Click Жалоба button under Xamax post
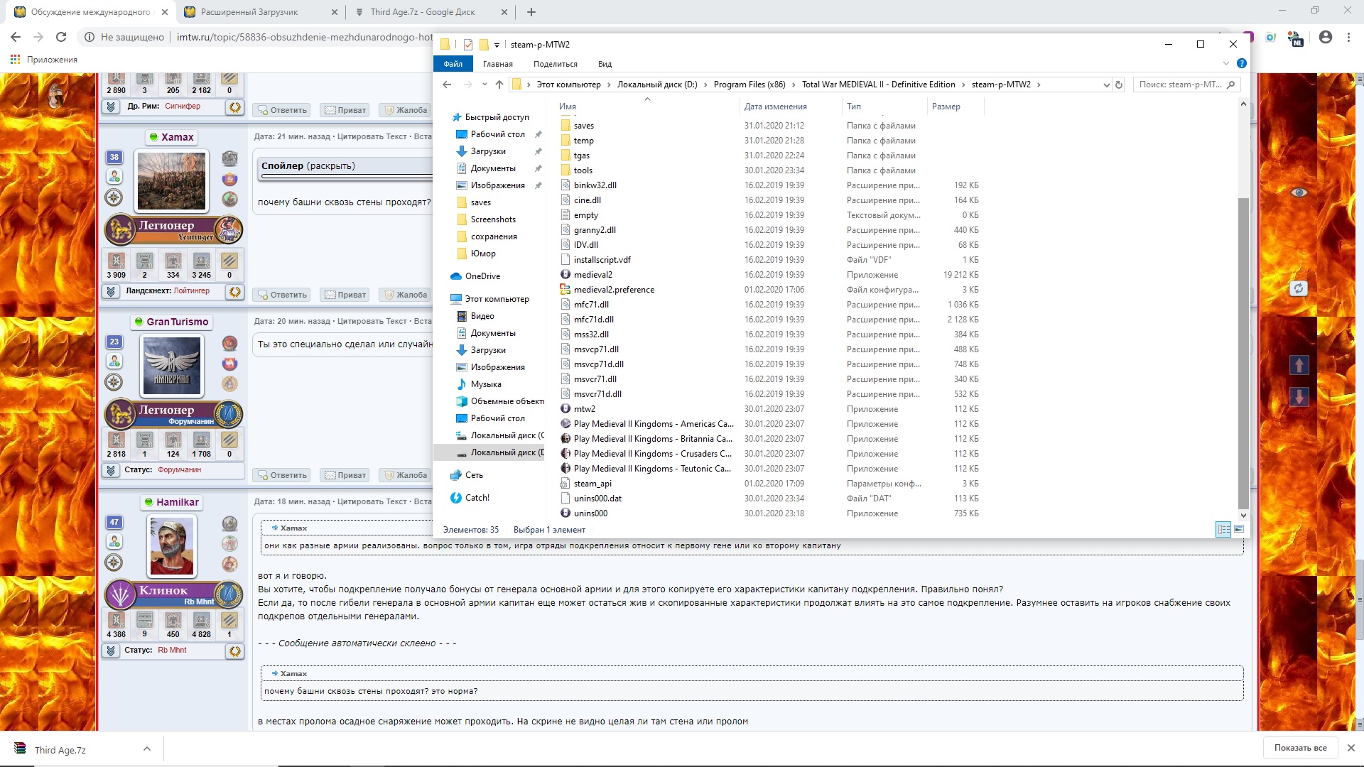Screen dimensions: 1364x767 406,295
